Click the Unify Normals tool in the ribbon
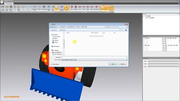 (x=3, y=8)
